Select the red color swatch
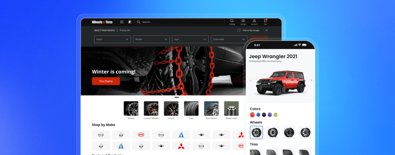Viewport: 395px width, 155px height. (252, 115)
